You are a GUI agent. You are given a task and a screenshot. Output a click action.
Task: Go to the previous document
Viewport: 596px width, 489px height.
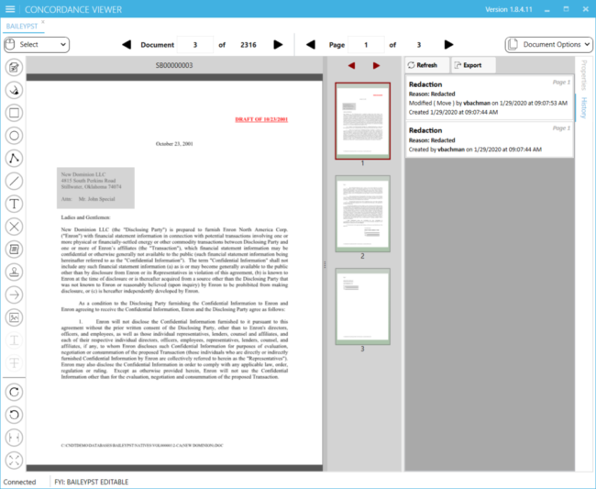tap(127, 45)
